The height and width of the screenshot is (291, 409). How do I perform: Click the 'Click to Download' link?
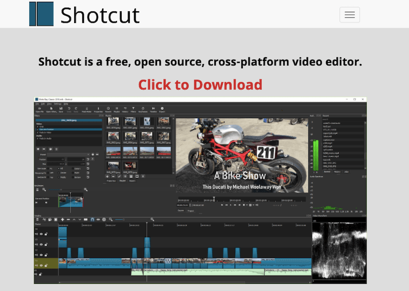(x=200, y=84)
